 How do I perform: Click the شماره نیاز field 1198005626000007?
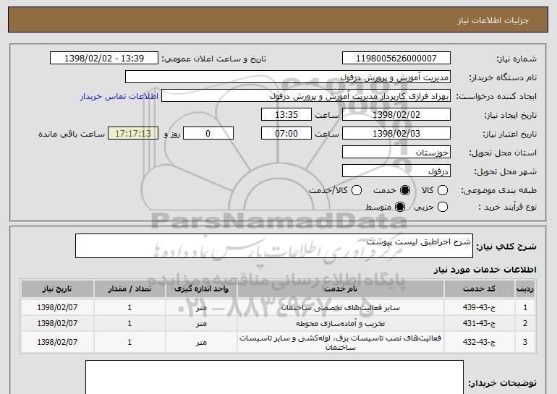[396, 58]
